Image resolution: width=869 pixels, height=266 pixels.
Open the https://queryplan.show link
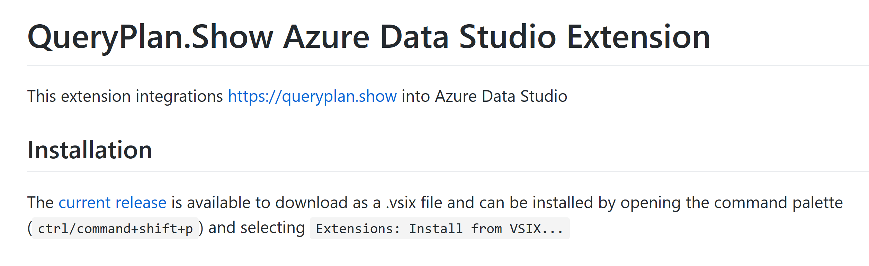point(312,96)
